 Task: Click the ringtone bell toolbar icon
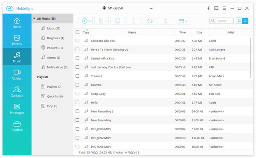166,21
